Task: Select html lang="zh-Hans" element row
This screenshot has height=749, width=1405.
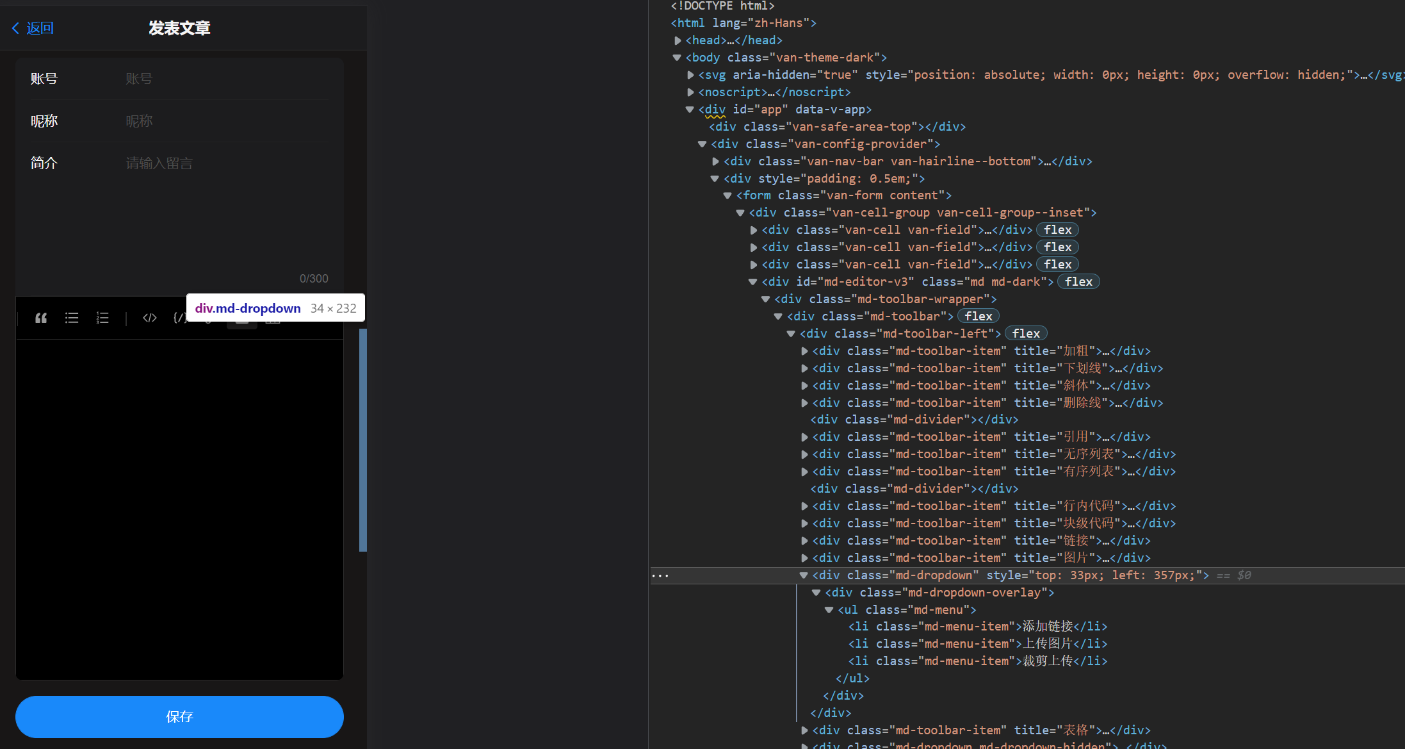Action: click(x=743, y=23)
